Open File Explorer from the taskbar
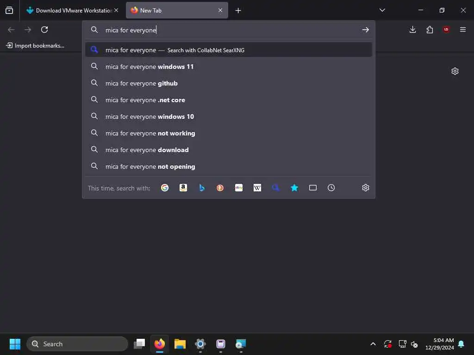Image resolution: width=474 pixels, height=355 pixels. click(180, 344)
